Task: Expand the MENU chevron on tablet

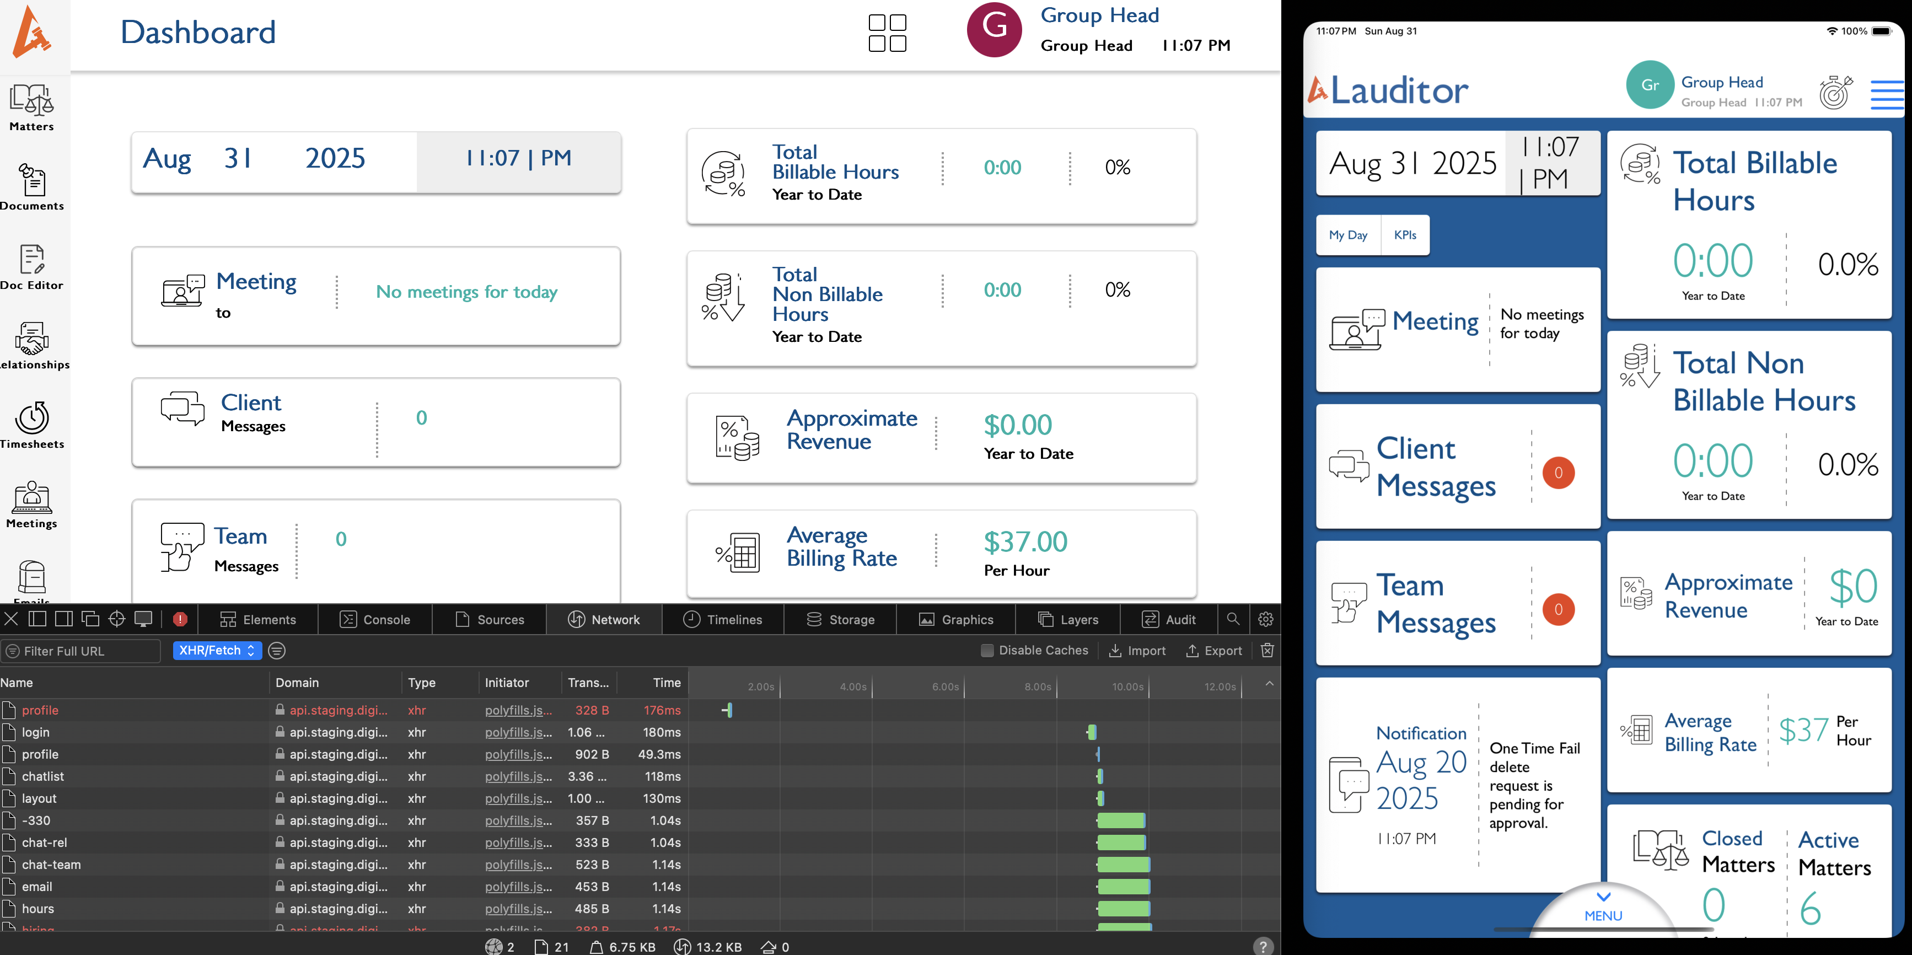Action: click(1603, 898)
